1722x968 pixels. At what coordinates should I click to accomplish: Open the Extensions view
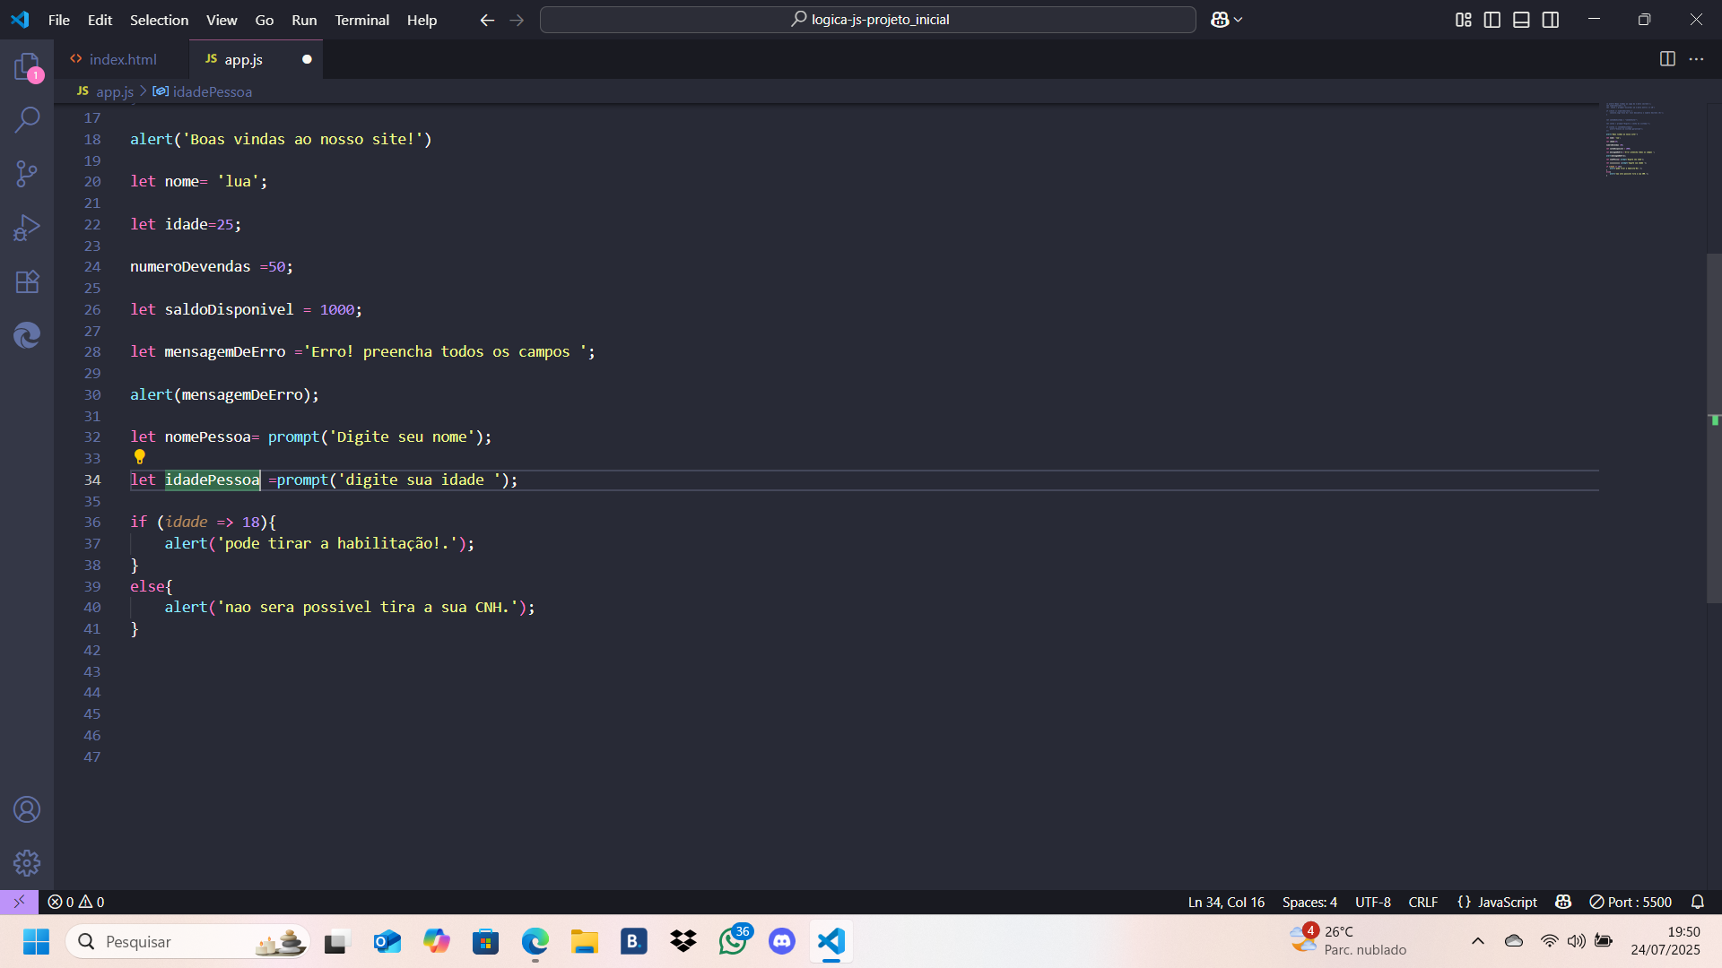tap(27, 281)
